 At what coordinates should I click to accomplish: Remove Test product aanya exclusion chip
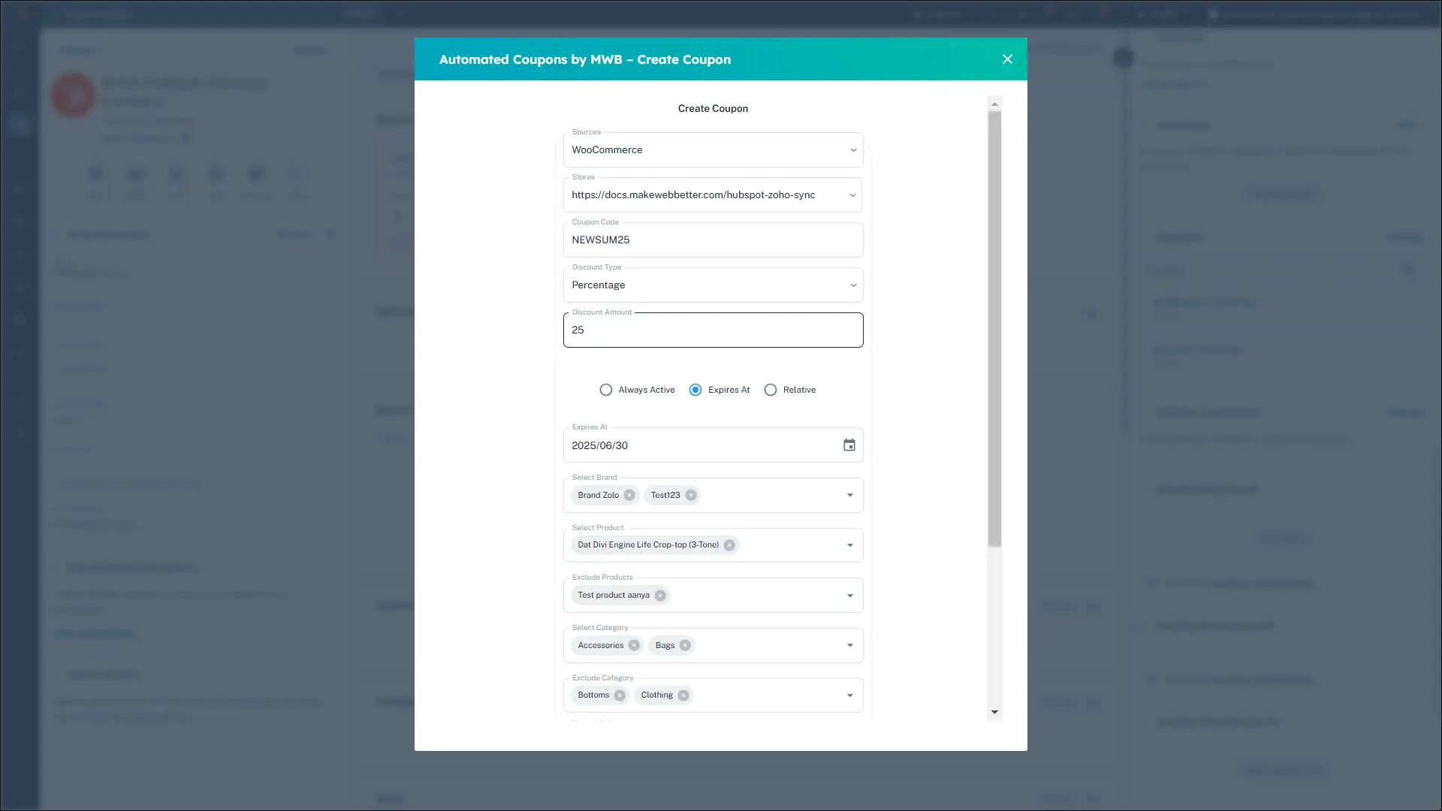[660, 595]
